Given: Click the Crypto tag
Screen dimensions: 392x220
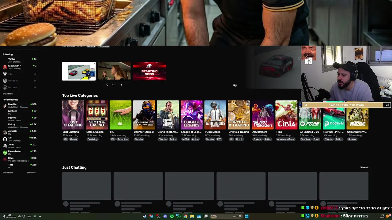Looking at the screenshot, I should tap(239, 139).
